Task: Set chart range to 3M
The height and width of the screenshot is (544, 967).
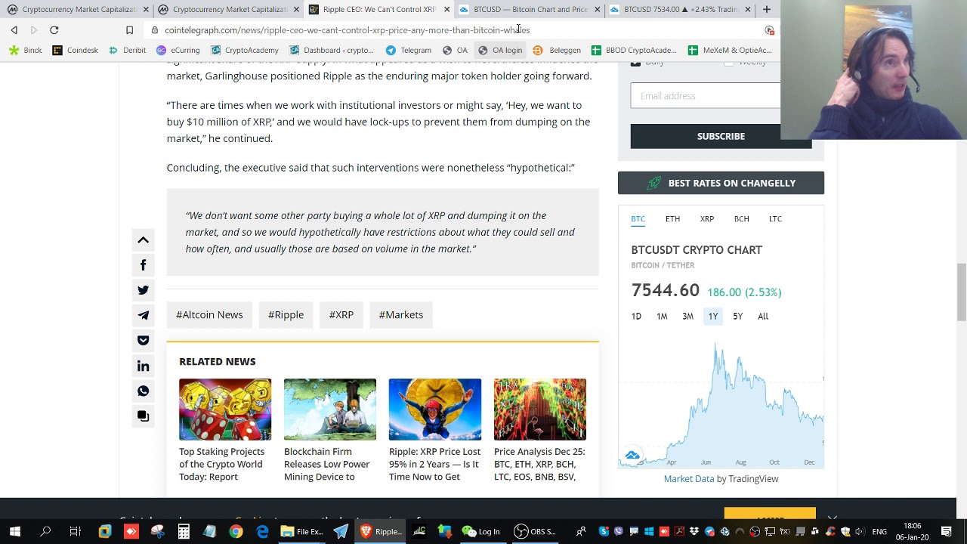Action: click(x=687, y=317)
